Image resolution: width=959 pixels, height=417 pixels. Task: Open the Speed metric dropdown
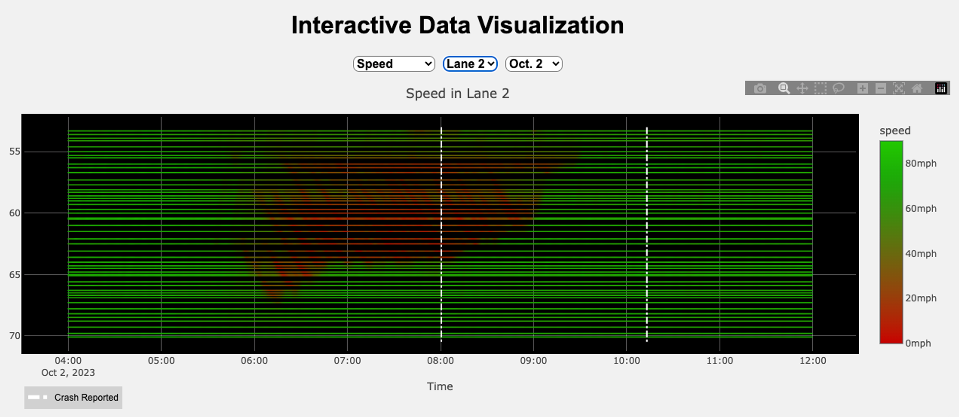394,64
